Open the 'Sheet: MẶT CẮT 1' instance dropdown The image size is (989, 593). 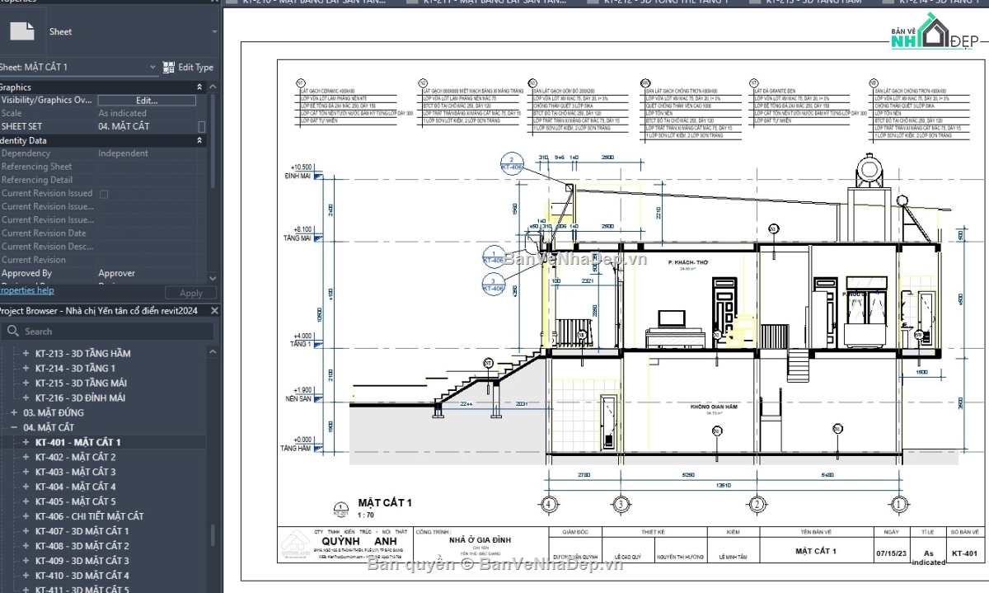coord(152,67)
